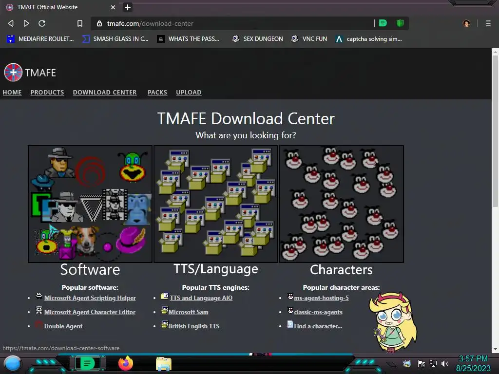Click the browser forward arrow

click(26, 23)
